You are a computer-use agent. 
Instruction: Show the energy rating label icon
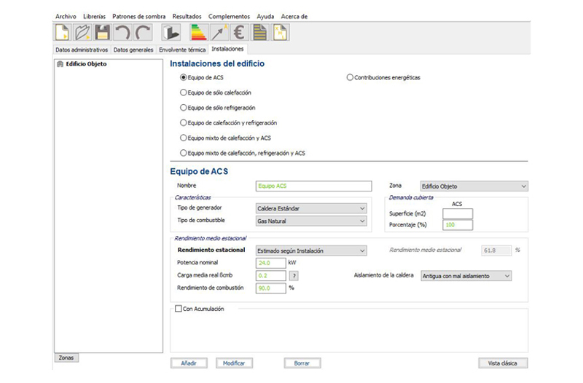coord(198,32)
